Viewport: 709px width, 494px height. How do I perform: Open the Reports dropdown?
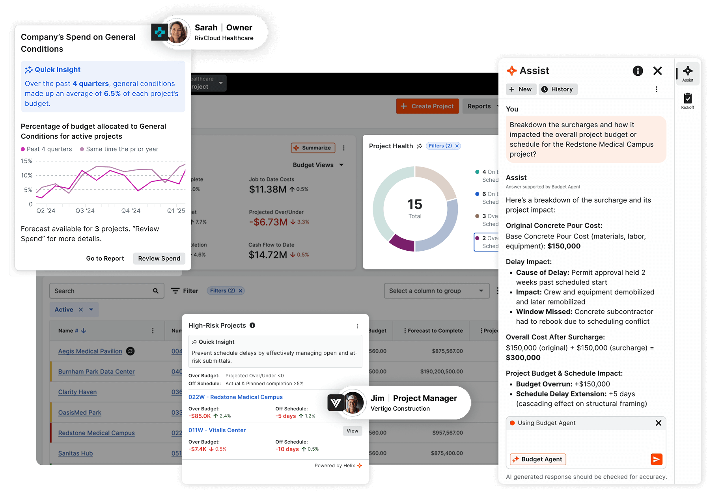[481, 106]
